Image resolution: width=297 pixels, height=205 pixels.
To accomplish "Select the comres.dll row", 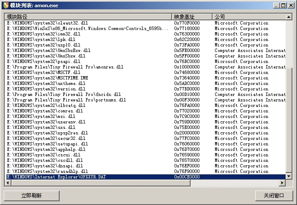I will point(145,111).
